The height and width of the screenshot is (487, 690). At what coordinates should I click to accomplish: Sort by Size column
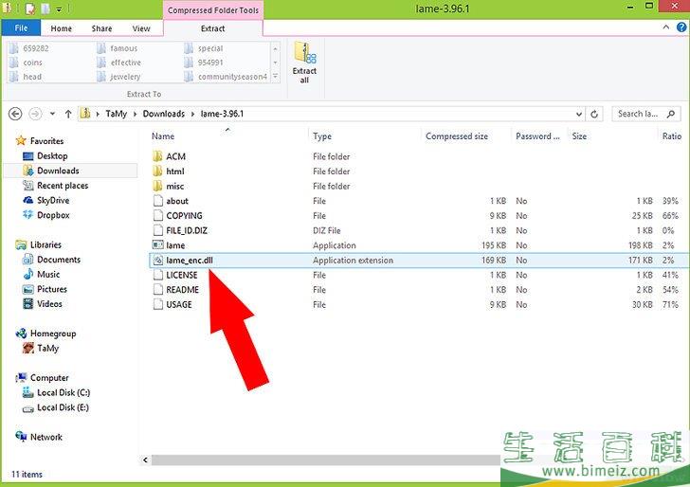611,136
